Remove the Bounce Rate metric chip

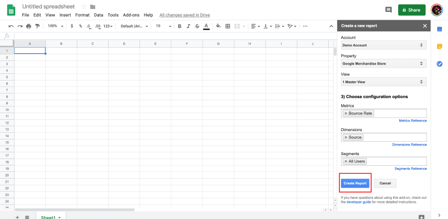pos(346,113)
